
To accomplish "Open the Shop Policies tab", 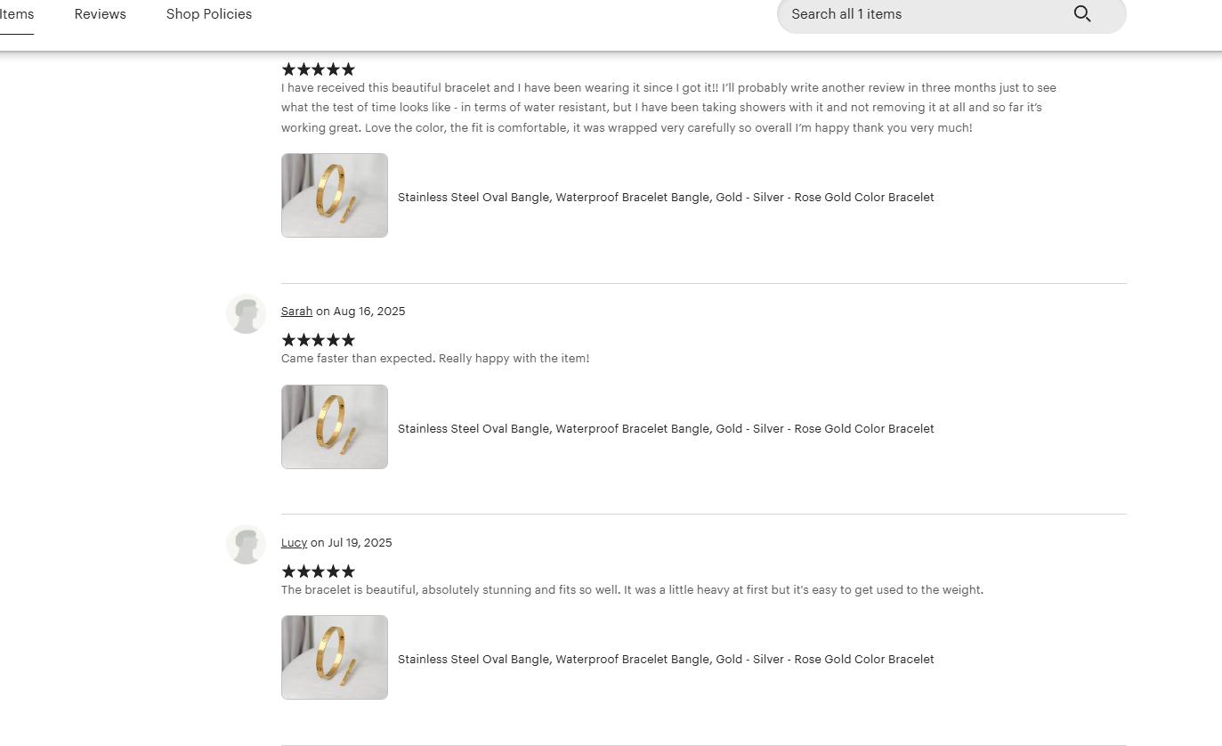I will coord(208,14).
